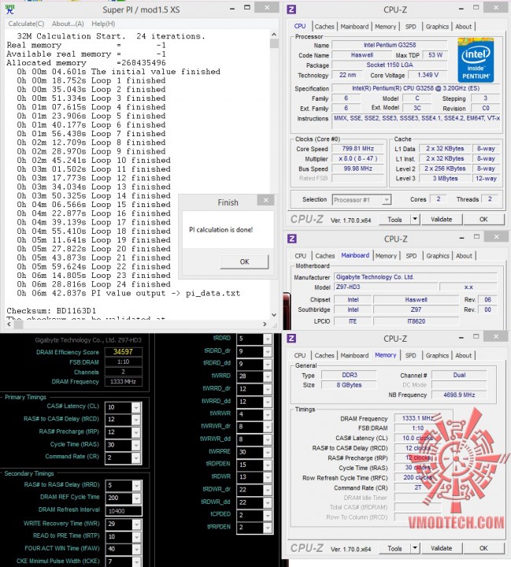Viewport: 511px width, 567px height.
Task: Open Cycle Time (tRAS) dropdown
Action: [136, 445]
